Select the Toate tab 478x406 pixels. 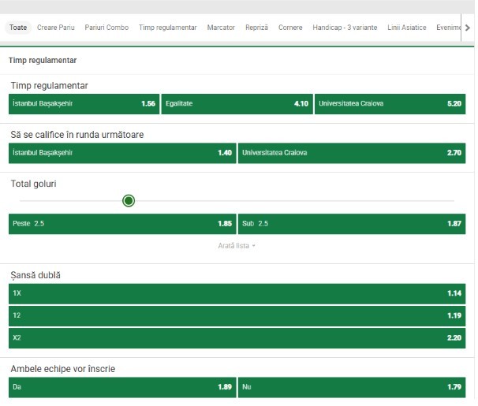[18, 28]
